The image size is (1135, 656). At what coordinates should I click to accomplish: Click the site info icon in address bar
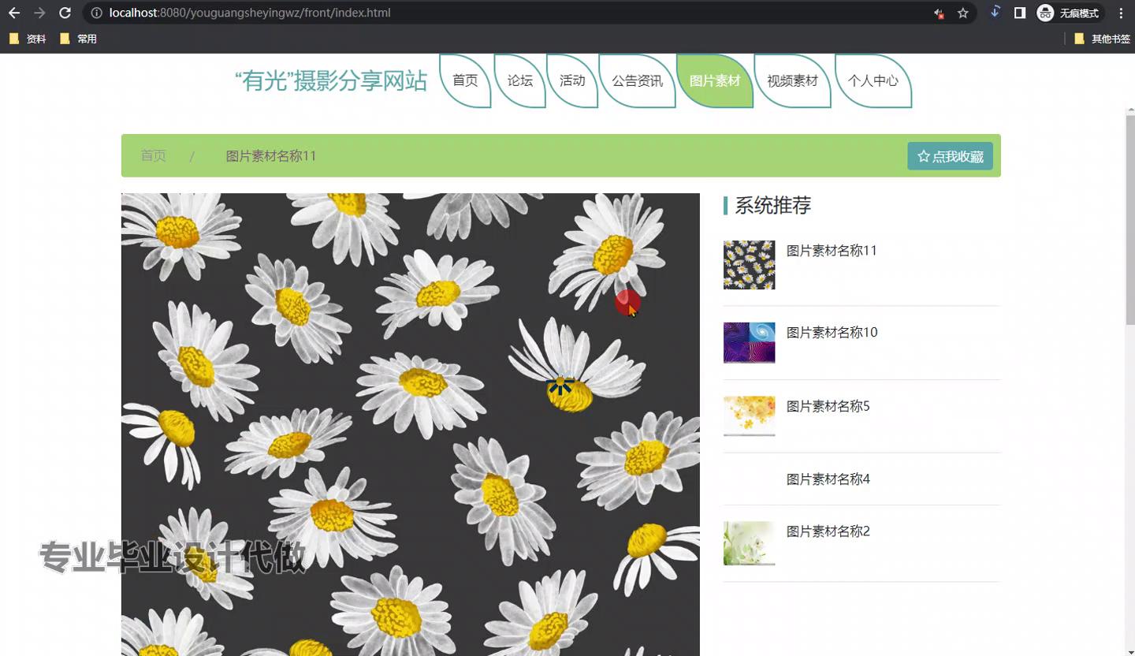click(96, 13)
